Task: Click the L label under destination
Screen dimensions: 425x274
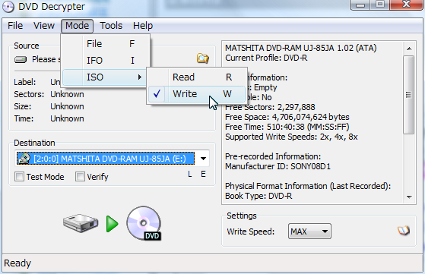Action: point(190,175)
